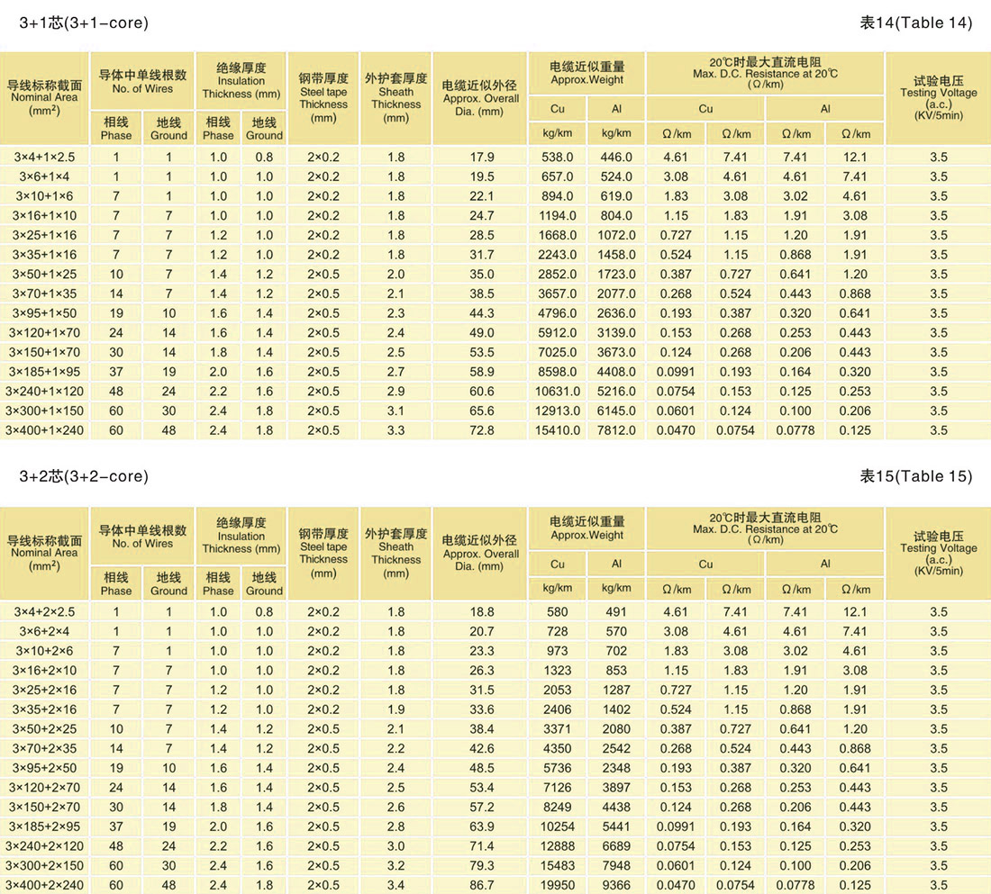Click the Cu weight value "19950"
The image size is (991, 894).
(x=558, y=885)
